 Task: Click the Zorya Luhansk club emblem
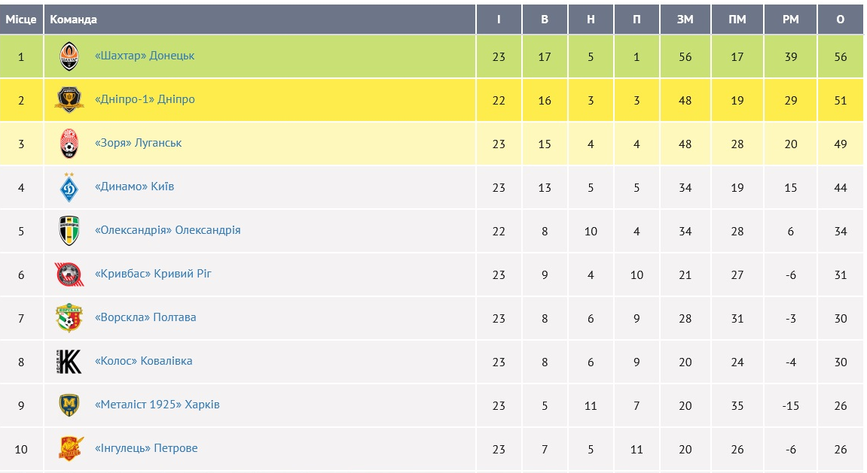pyautogui.click(x=69, y=144)
